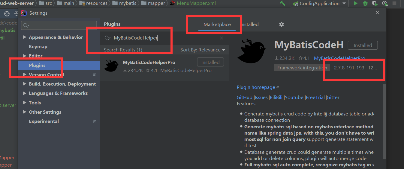Expand Build, Execution, Deployment node
The image size is (404, 169).
click(25, 84)
